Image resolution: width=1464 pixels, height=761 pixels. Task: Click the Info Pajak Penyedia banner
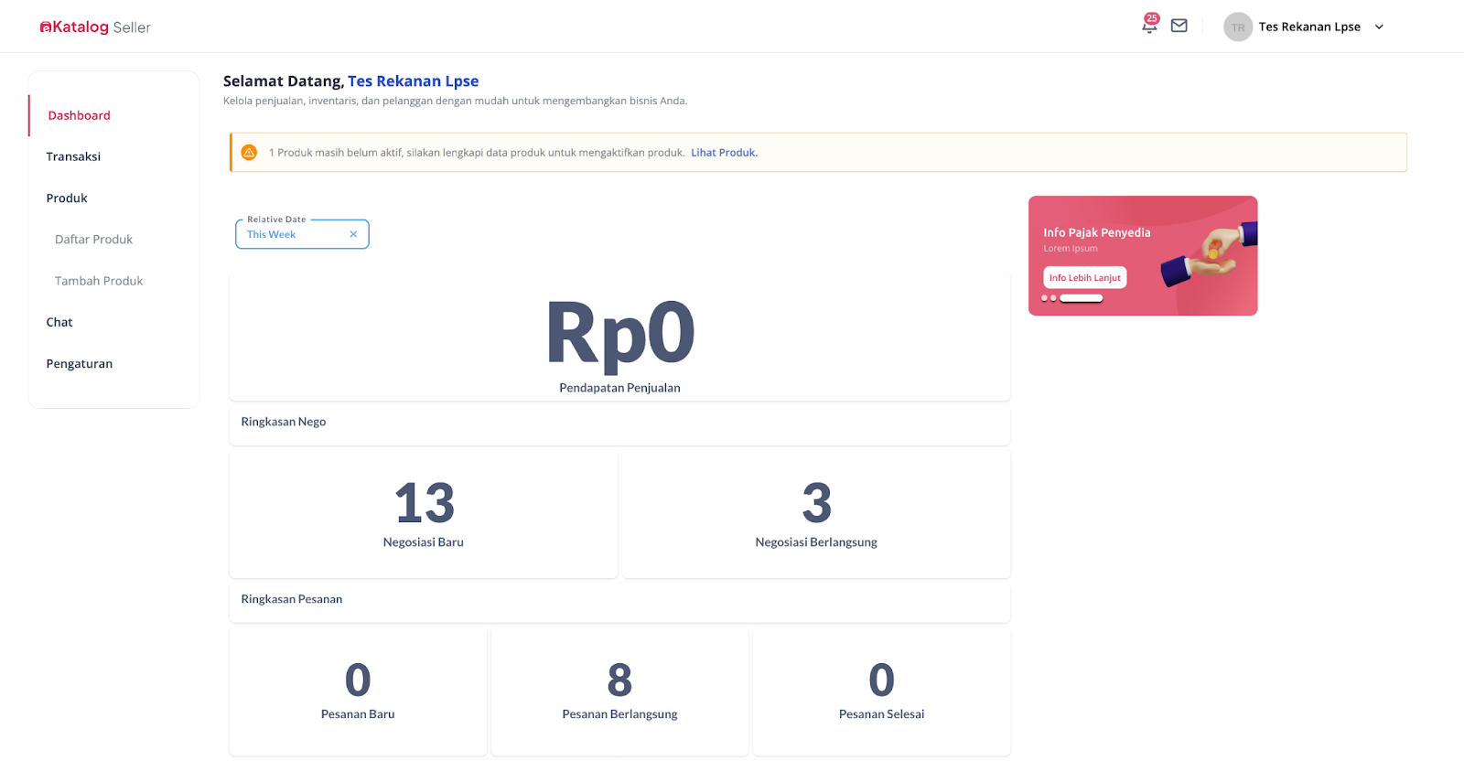tap(1143, 255)
